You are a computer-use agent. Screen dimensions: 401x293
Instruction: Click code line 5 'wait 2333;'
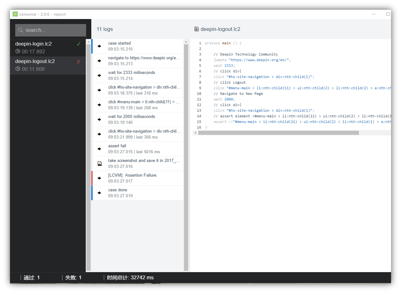224,65
